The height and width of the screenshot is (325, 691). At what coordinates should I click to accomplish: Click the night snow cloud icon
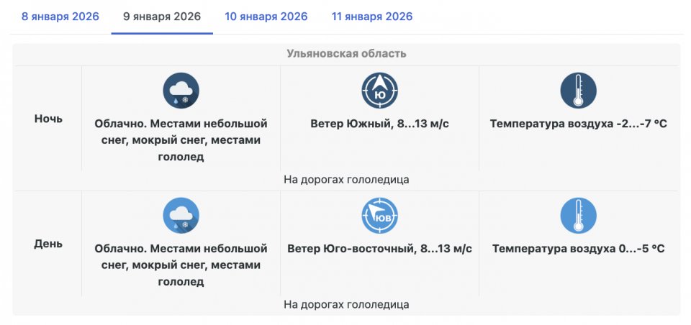click(181, 91)
